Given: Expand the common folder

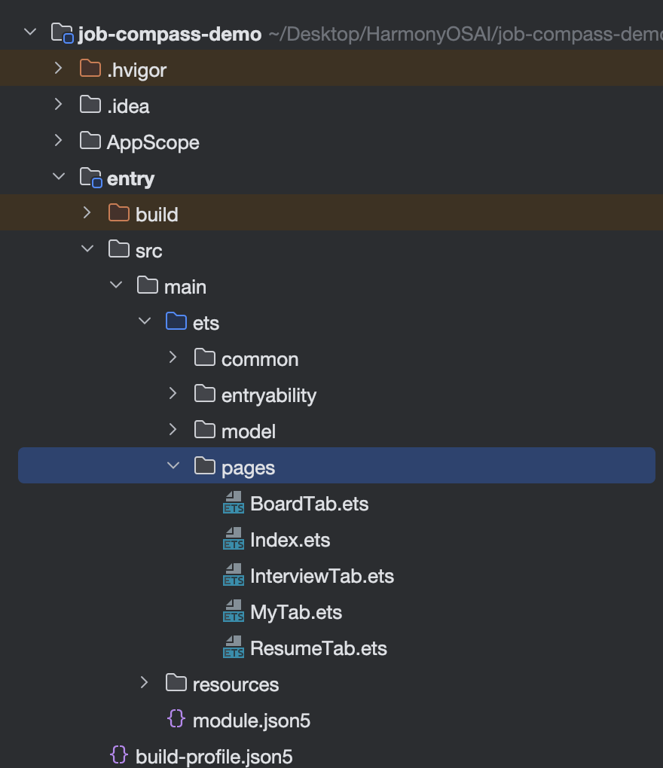Looking at the screenshot, I should (x=173, y=357).
